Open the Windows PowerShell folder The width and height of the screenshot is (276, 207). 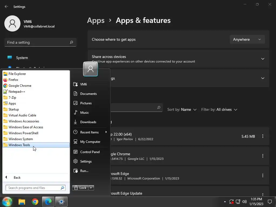[x=36, y=133]
